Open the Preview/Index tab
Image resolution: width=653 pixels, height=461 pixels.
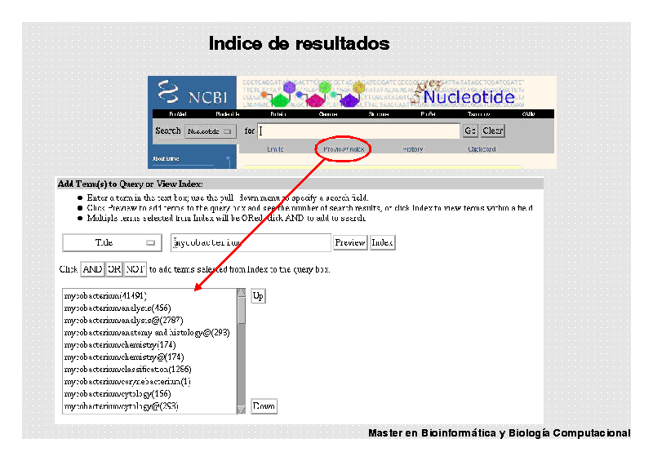point(344,149)
